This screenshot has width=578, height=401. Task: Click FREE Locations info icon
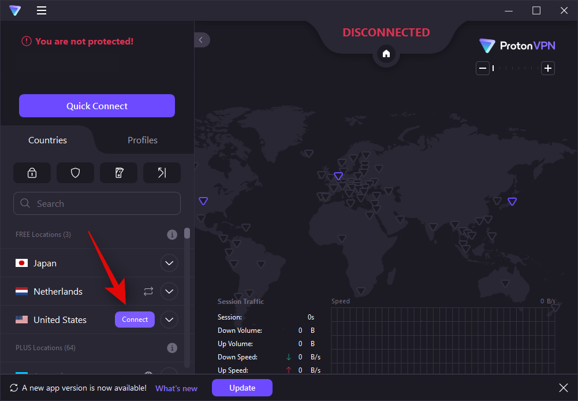[x=171, y=235]
